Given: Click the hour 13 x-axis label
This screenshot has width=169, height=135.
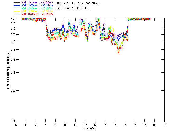Looking at the screenshot, I should [95, 125].
